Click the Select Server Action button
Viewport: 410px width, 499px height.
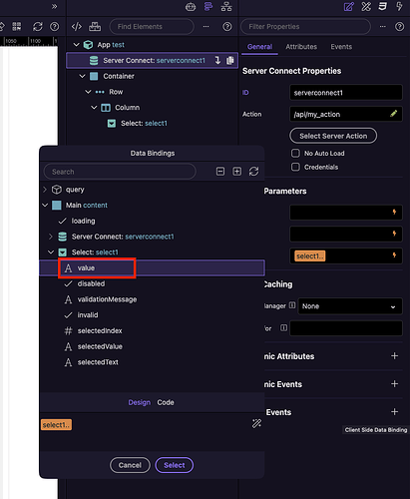pos(333,136)
